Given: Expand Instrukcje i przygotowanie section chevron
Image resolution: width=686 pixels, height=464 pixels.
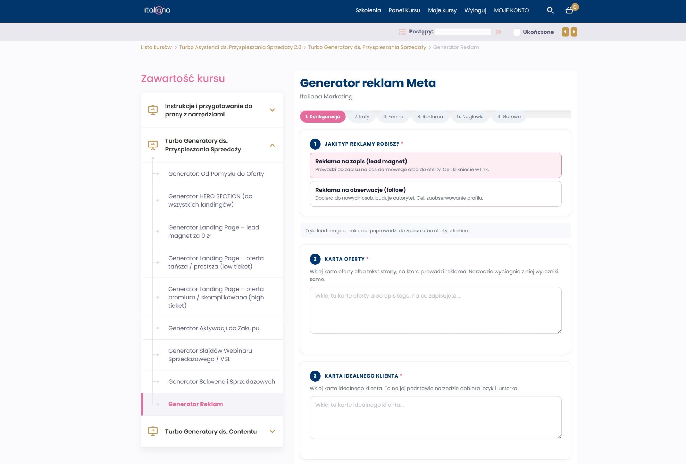Looking at the screenshot, I should 272,110.
